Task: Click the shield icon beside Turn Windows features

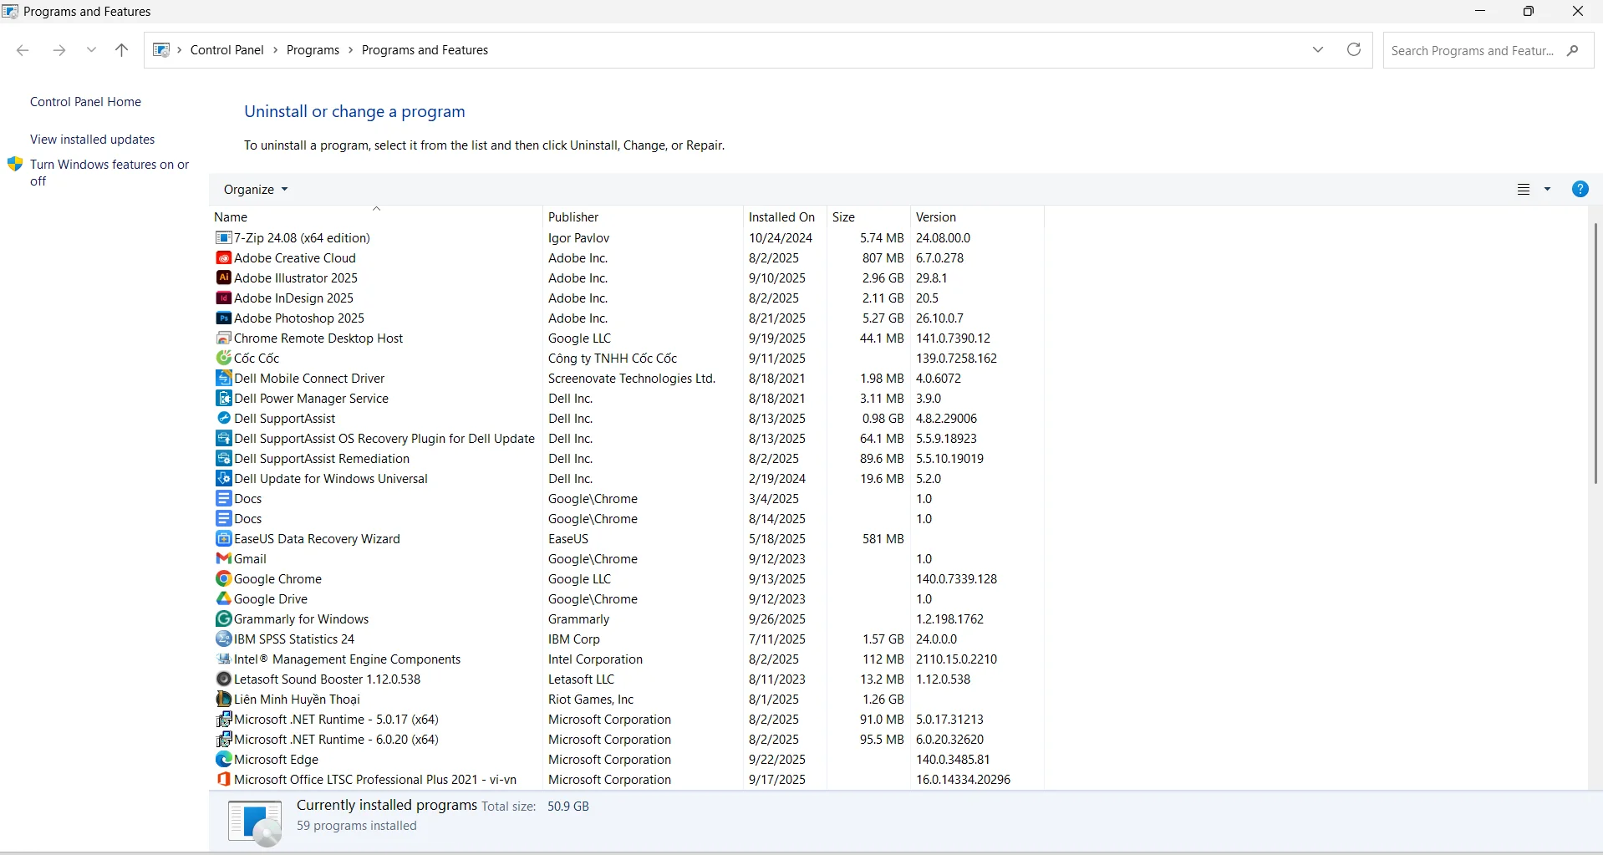Action: tap(14, 164)
